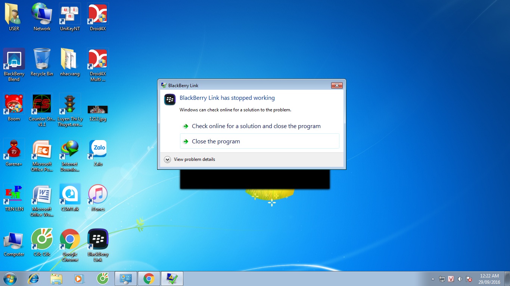
Task: Show hidden system tray icons
Action: point(433,279)
